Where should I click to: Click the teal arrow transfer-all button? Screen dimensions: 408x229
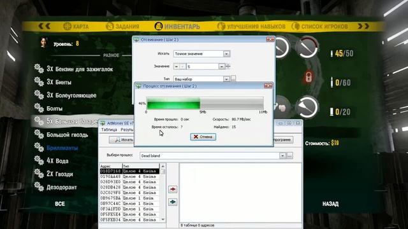point(173,202)
